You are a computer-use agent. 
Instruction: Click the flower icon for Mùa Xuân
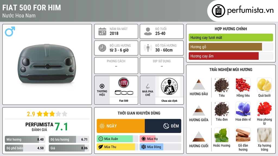click(101, 139)
